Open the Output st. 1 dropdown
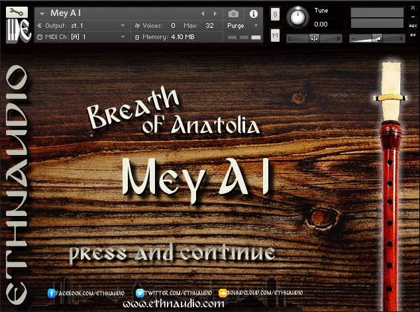 123,26
